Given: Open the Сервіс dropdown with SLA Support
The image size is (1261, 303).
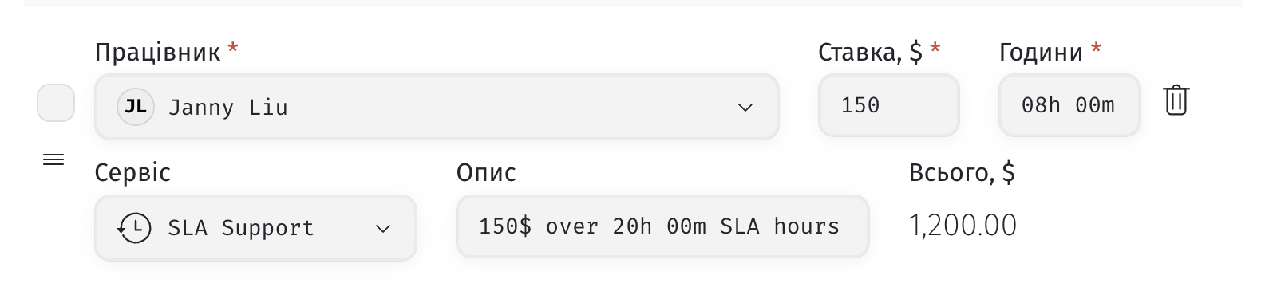Looking at the screenshot, I should (x=255, y=228).
